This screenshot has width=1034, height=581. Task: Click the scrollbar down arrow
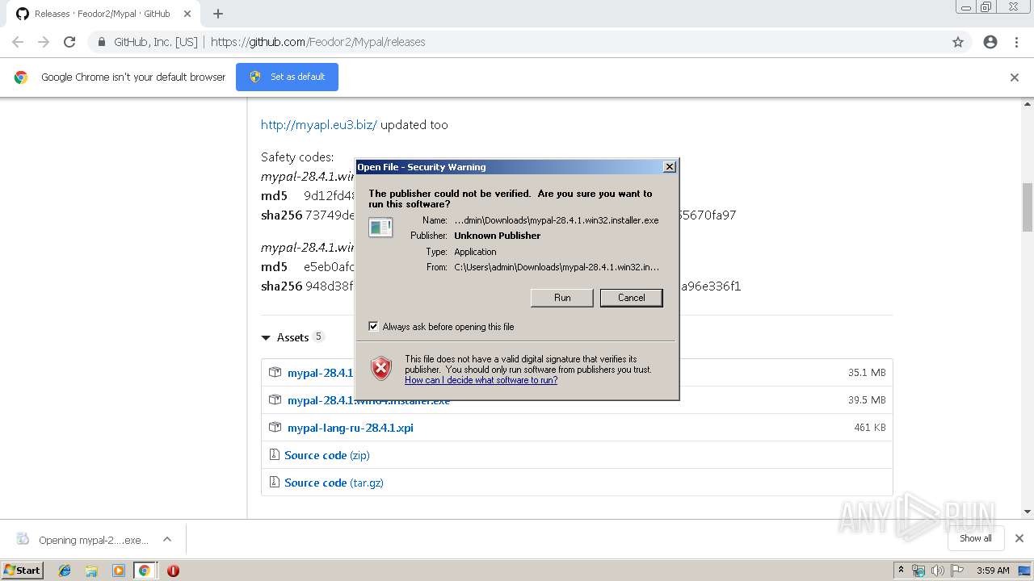(1028, 512)
